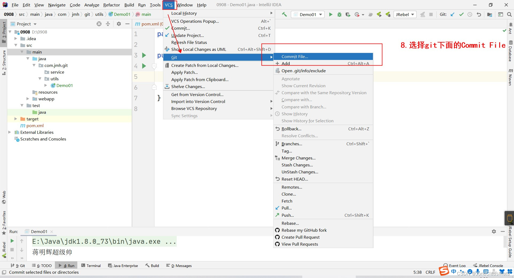
Task: Open the Event Log
Action: pyautogui.click(x=455, y=266)
